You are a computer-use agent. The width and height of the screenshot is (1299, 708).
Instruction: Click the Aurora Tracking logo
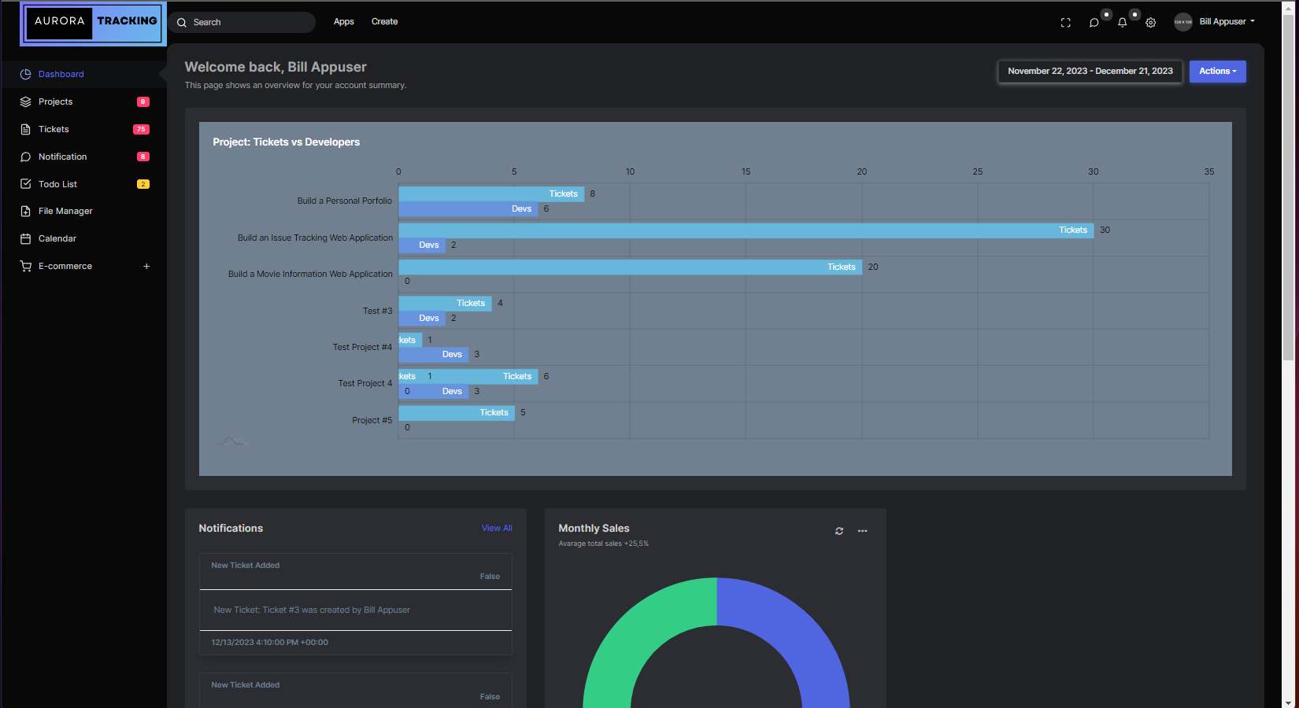pyautogui.click(x=94, y=23)
